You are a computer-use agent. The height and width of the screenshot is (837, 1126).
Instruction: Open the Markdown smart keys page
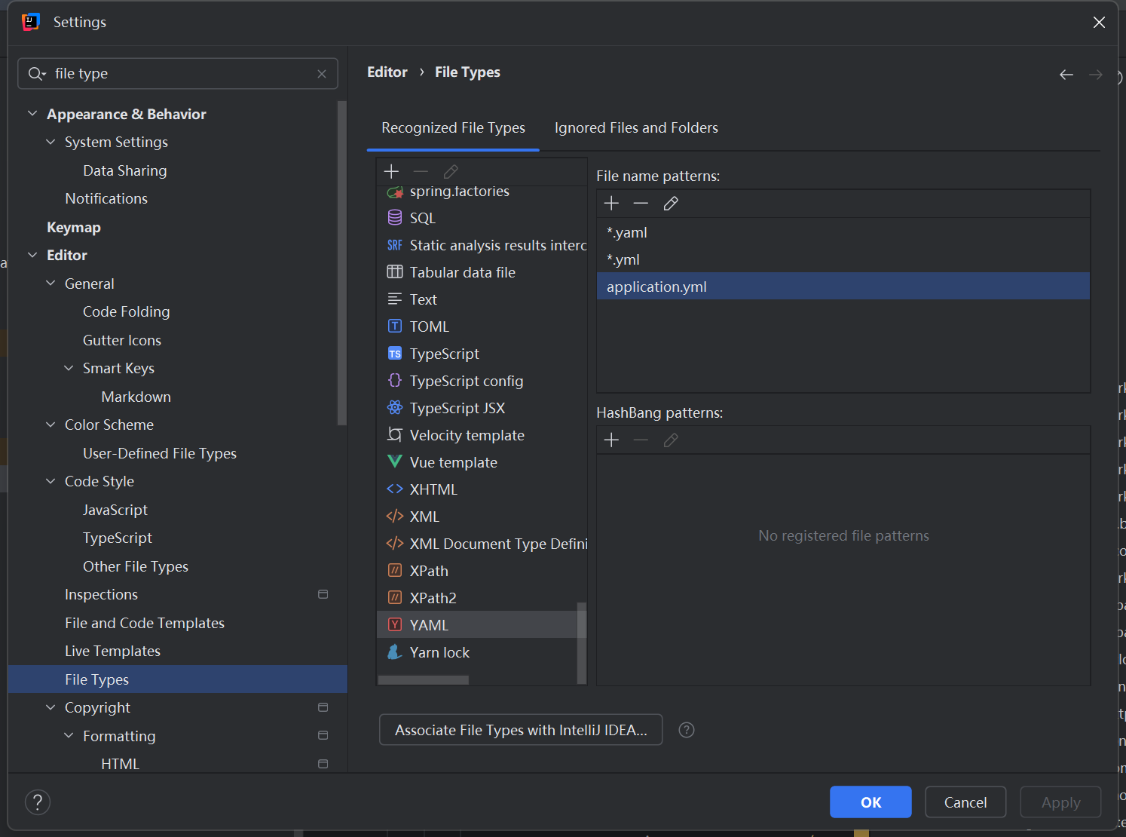coord(136,397)
